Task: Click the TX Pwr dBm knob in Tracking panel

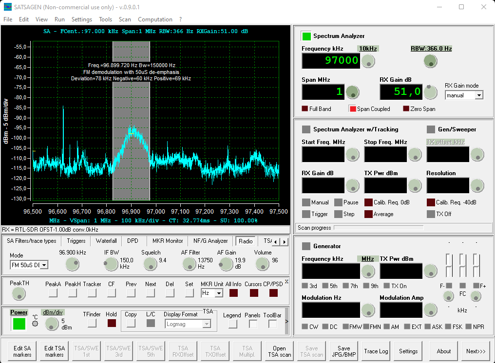Action: (415, 186)
